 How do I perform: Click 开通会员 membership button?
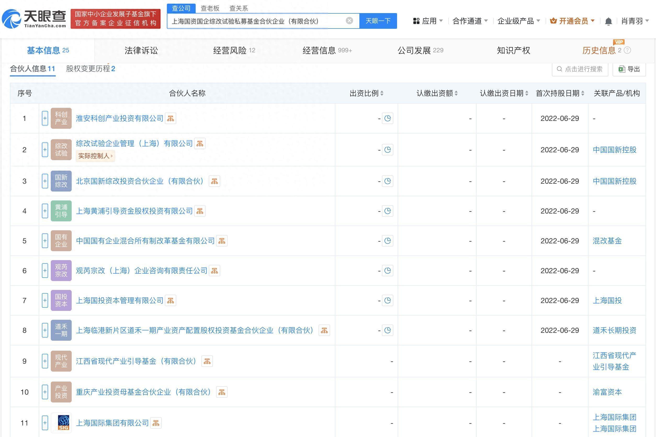(573, 21)
